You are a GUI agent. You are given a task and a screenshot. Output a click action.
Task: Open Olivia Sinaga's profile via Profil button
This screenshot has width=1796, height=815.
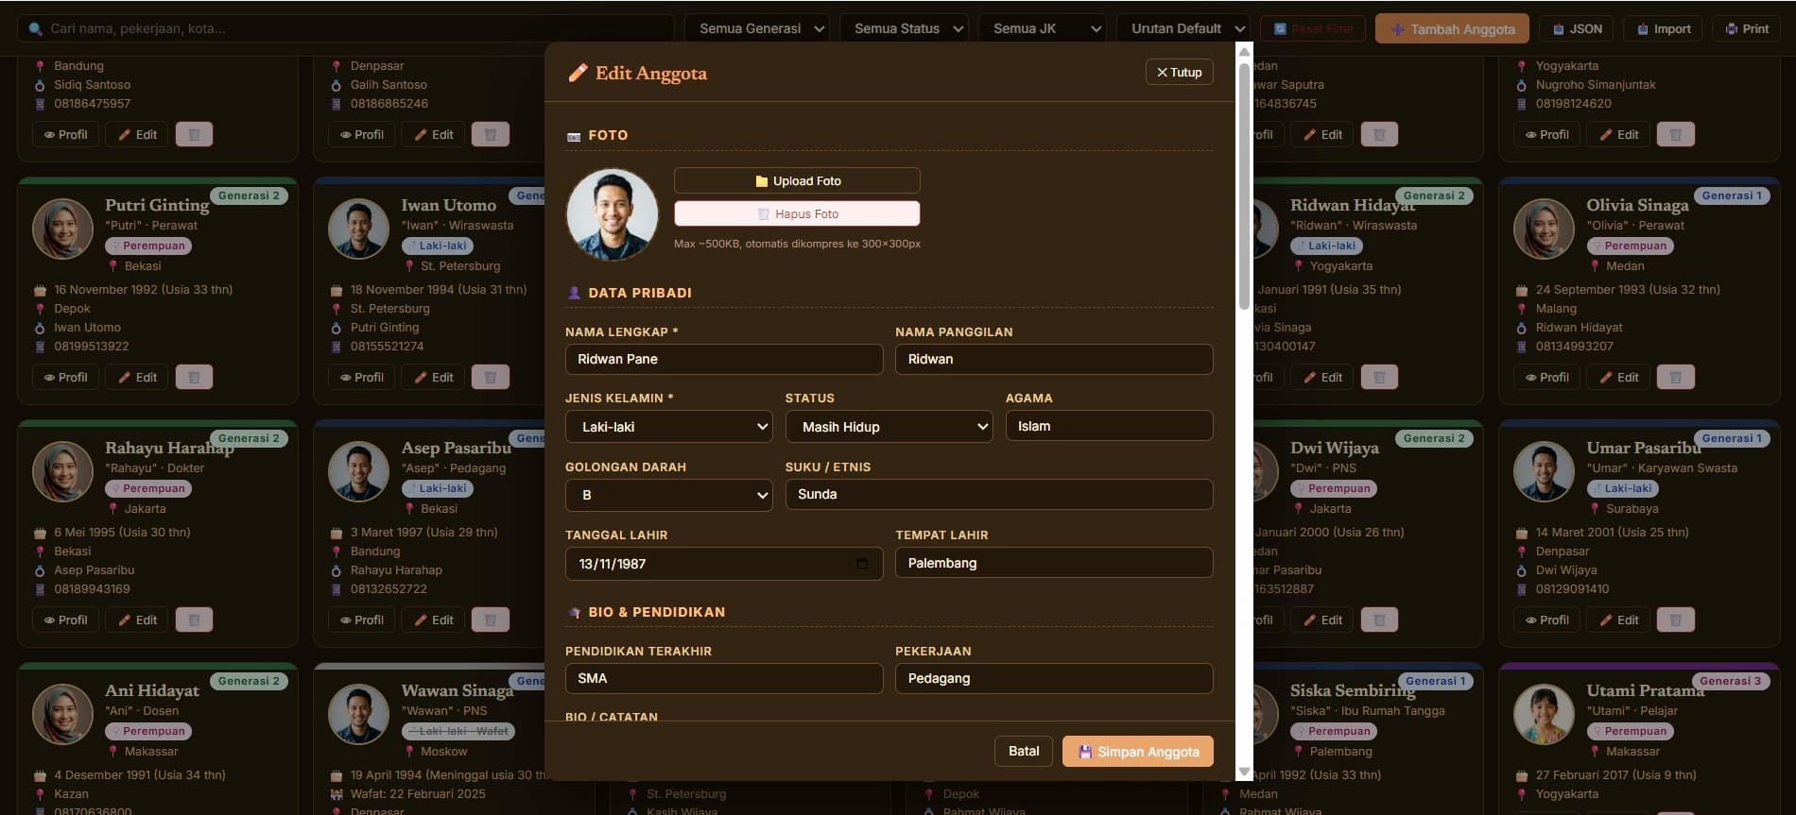(1546, 377)
